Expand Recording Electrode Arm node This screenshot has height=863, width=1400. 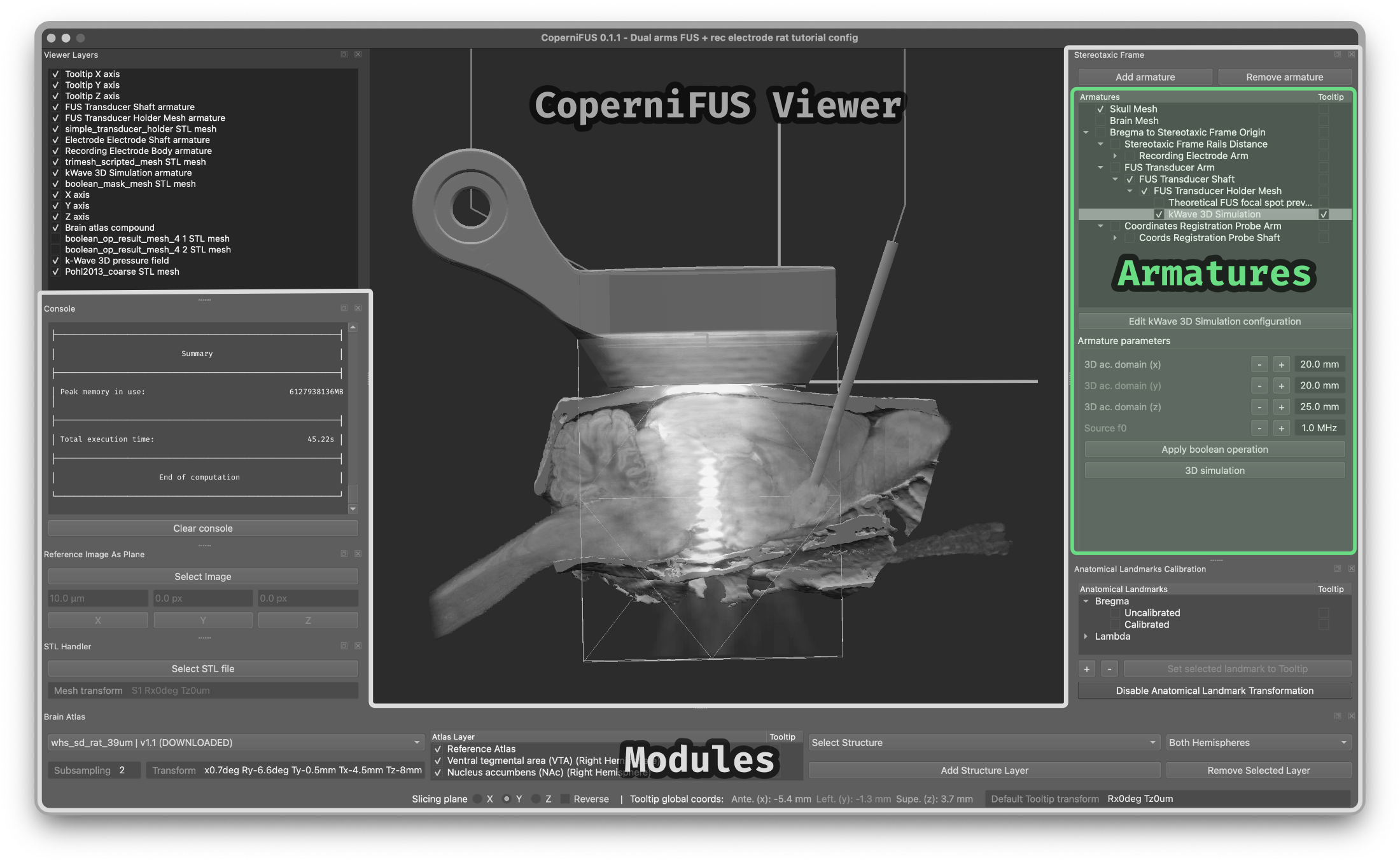[1115, 156]
